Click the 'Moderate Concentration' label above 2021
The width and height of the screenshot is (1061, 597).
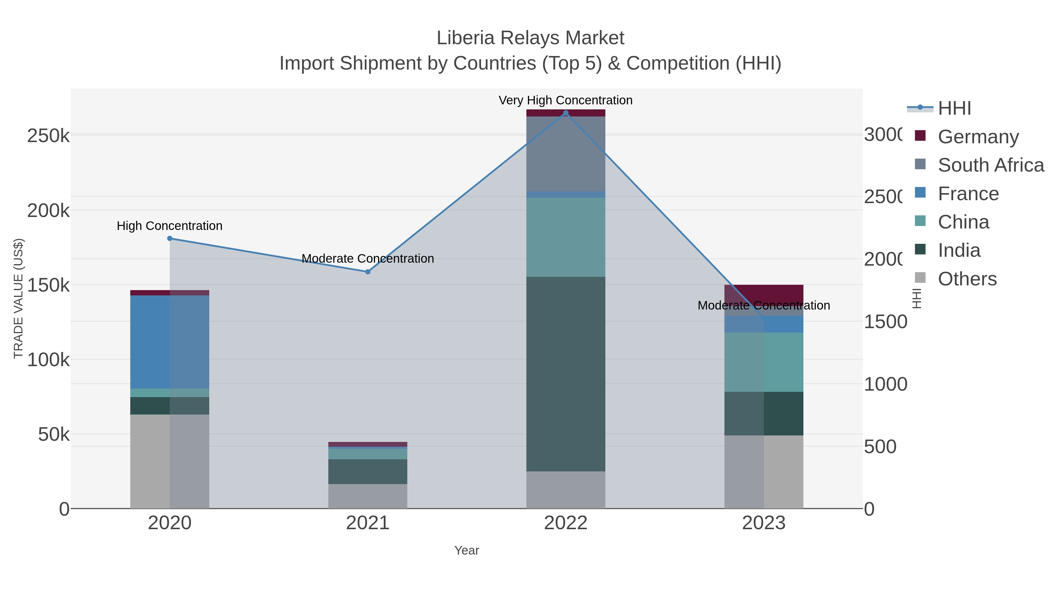(368, 258)
